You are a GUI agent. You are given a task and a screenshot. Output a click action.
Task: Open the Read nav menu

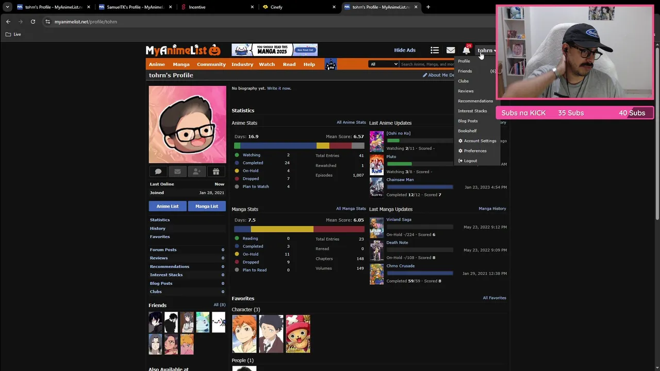289,64
